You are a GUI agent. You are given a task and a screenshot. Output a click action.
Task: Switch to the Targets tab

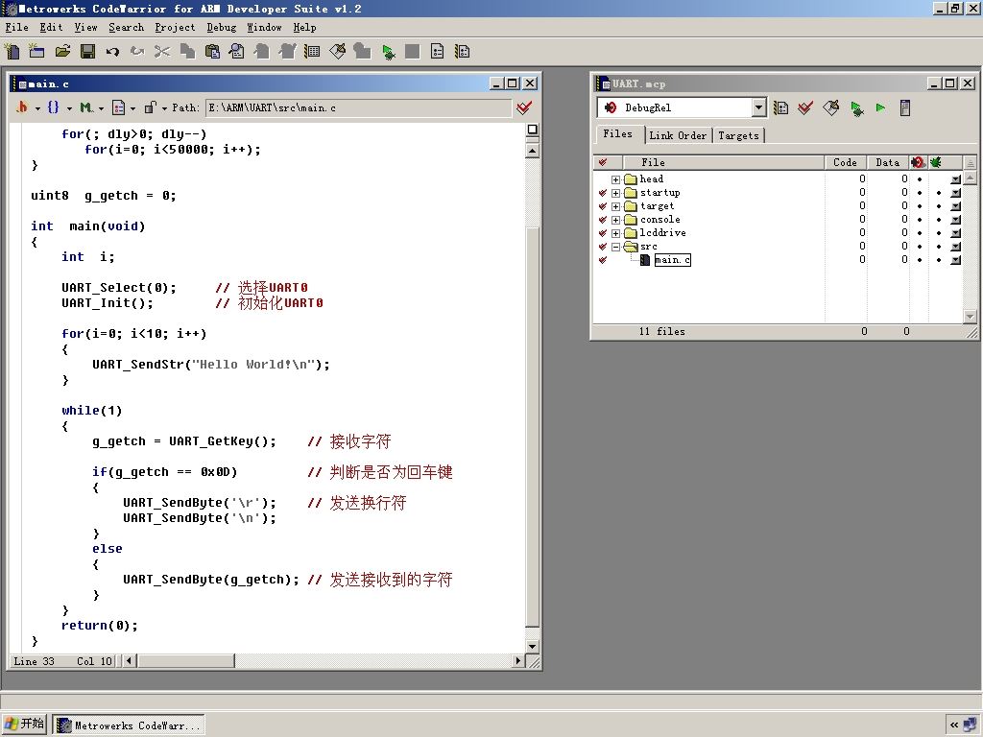click(738, 135)
